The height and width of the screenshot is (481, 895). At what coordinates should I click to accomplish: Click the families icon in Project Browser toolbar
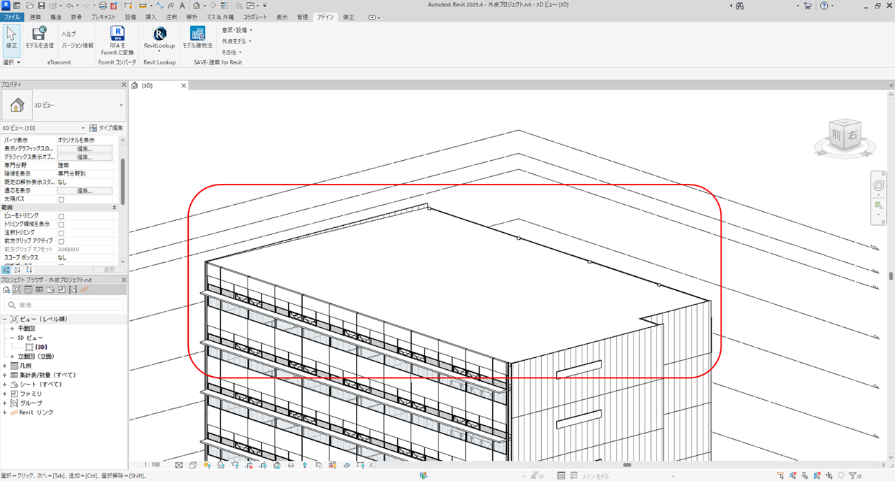[x=62, y=289]
